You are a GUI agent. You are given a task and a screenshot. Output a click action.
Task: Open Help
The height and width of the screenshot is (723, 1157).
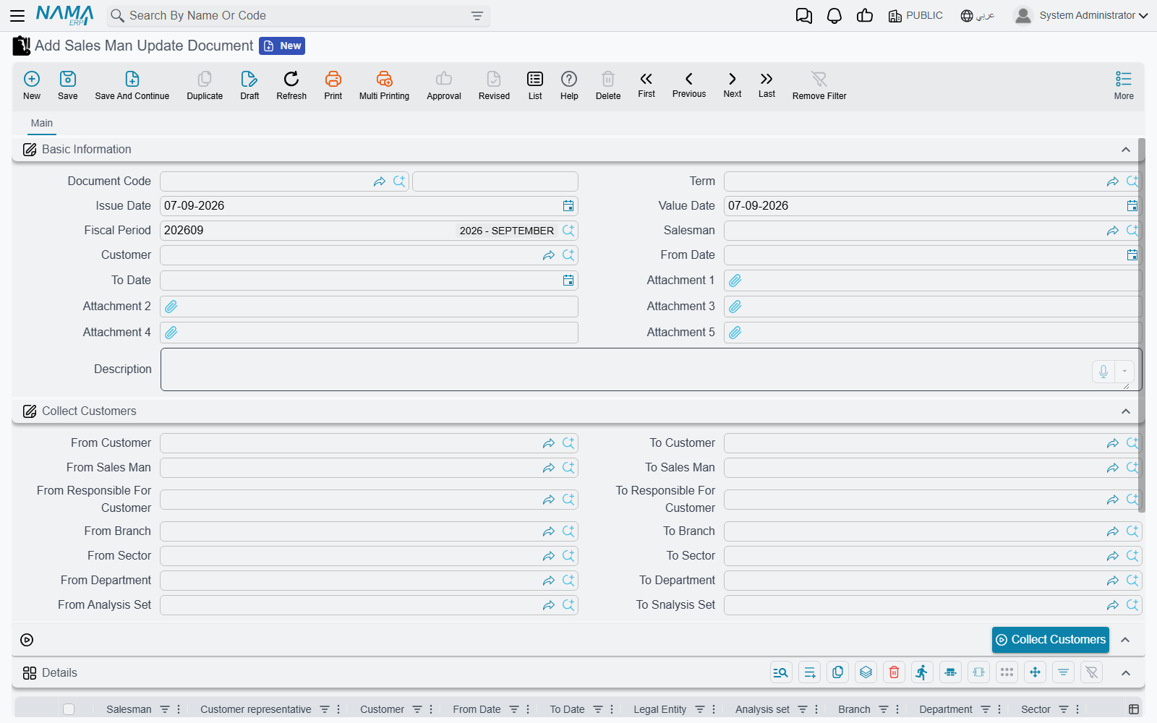pos(569,85)
